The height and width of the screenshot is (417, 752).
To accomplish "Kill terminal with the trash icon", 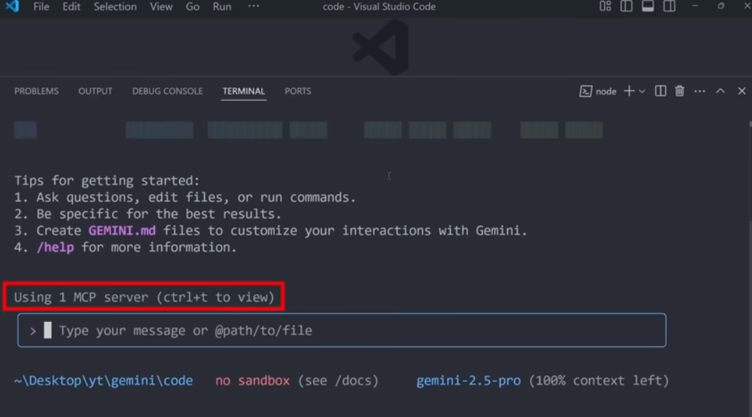I will point(680,91).
